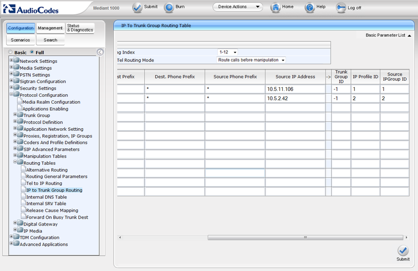418x271 pixels.
Task: Collapse the navigation pane arrow icon
Action: [100, 52]
